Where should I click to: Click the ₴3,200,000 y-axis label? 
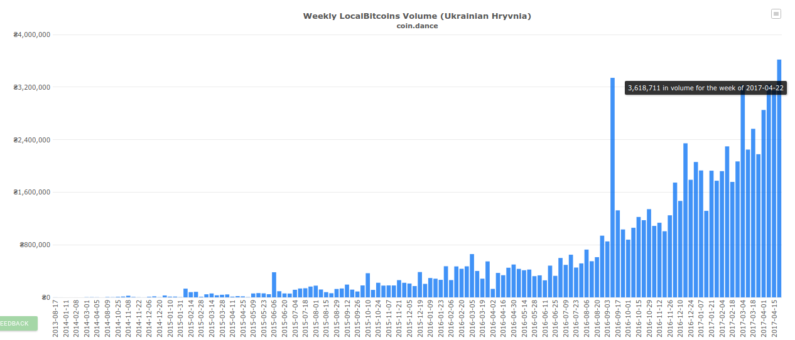(x=31, y=87)
